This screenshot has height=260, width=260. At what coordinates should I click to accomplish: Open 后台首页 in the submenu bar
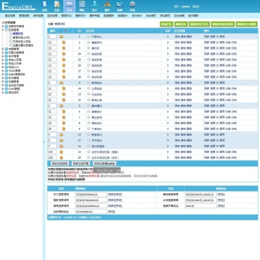[x=151, y=16]
